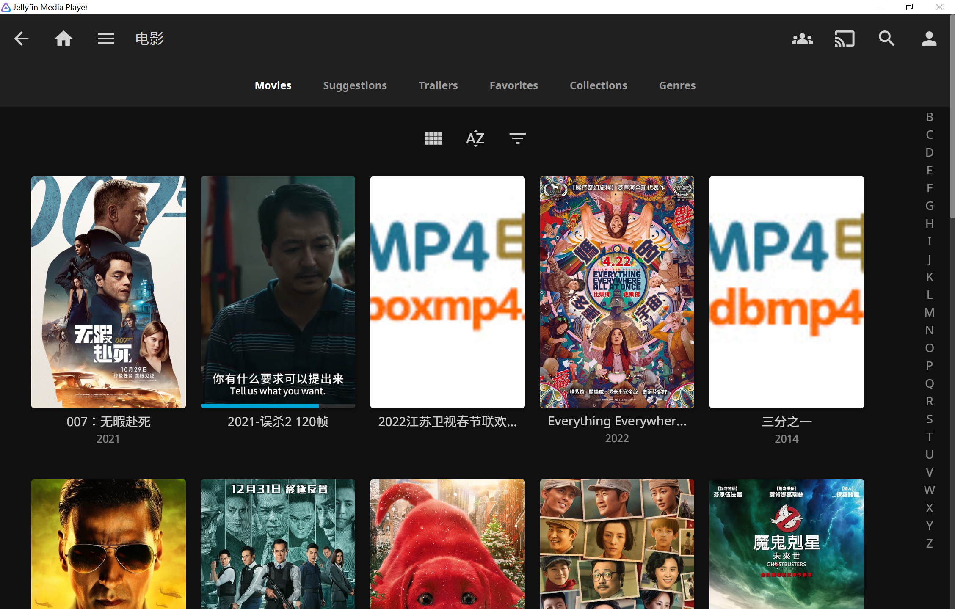Jump to letter X in alphabet picker

coord(929,508)
